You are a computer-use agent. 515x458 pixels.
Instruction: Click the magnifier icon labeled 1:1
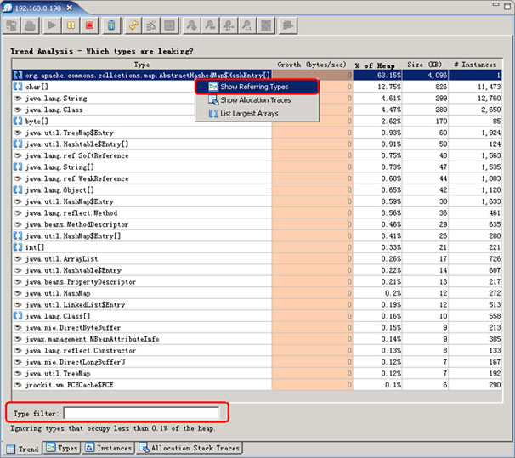click(x=247, y=25)
